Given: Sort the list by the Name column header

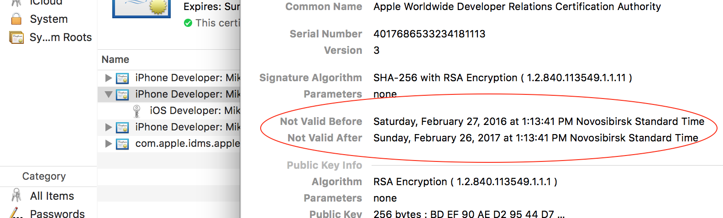Looking at the screenshot, I should point(115,60).
